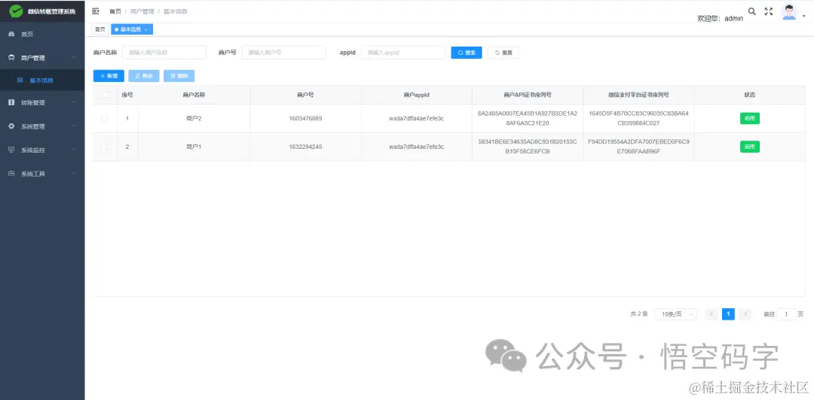This screenshot has height=400, width=814.
Task: Click the 商户管理 icon in the sidebar
Action: (x=11, y=58)
